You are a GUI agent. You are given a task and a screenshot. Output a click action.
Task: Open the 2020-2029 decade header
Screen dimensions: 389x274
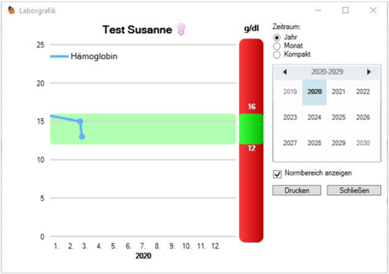coord(327,72)
